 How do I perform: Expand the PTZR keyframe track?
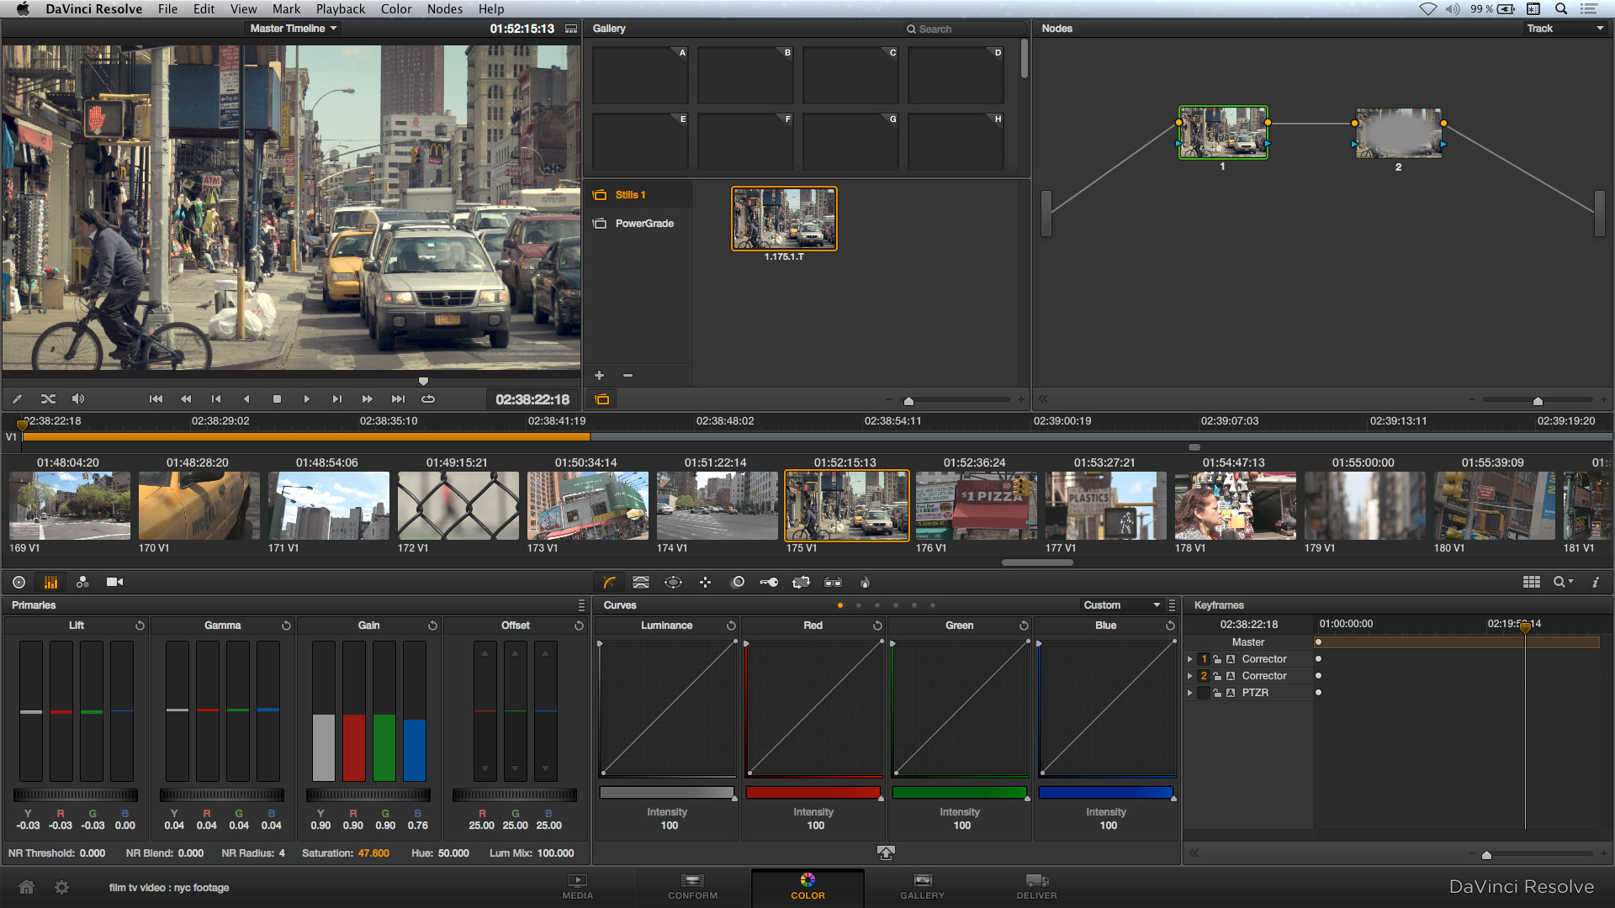1190,692
